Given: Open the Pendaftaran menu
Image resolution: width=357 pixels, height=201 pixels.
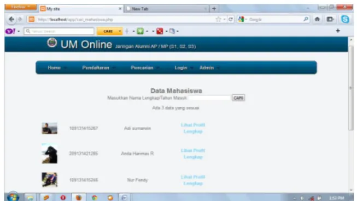Looking at the screenshot, I should pyautogui.click(x=96, y=68).
